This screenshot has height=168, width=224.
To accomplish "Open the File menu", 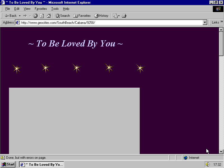I will tap(8, 9).
